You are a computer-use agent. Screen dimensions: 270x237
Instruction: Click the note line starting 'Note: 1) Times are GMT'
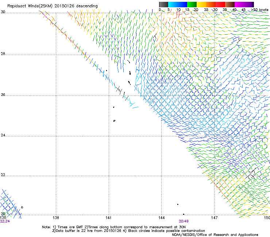114,227
